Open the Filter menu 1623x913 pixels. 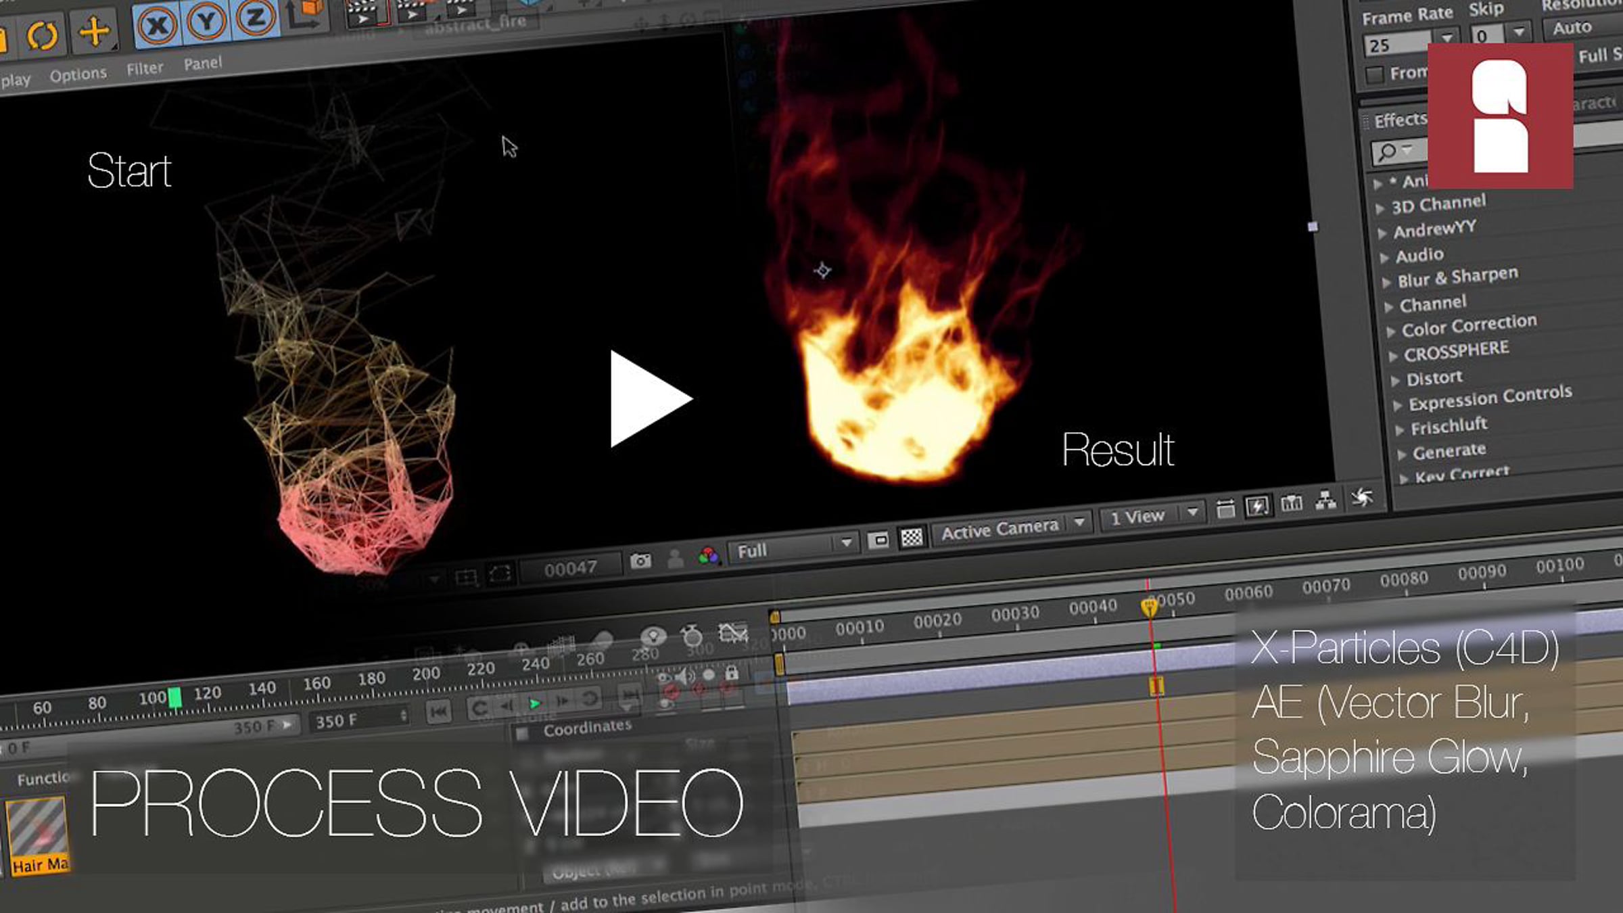(145, 68)
